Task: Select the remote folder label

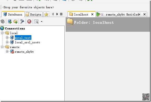Action: coord(15,47)
